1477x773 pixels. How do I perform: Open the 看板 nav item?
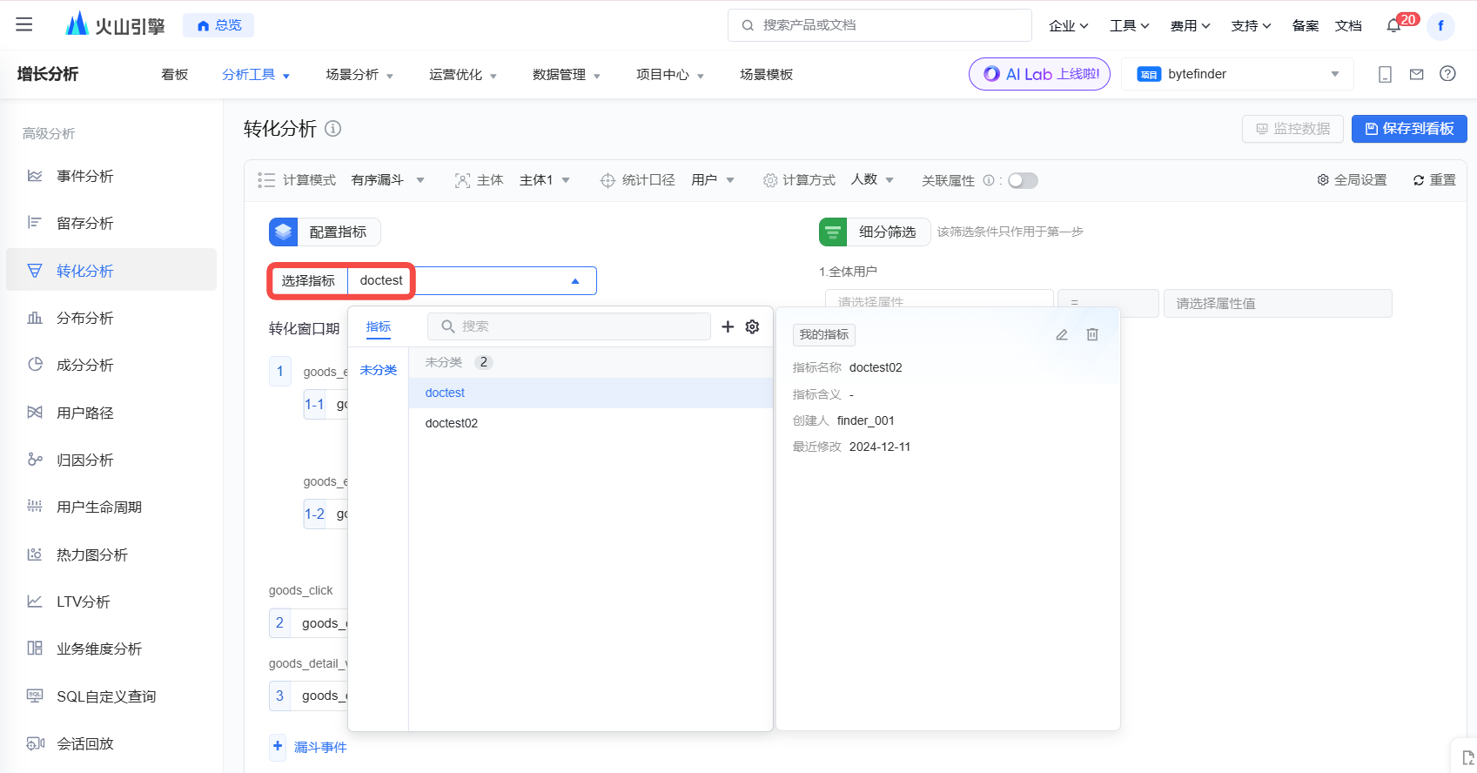point(175,75)
